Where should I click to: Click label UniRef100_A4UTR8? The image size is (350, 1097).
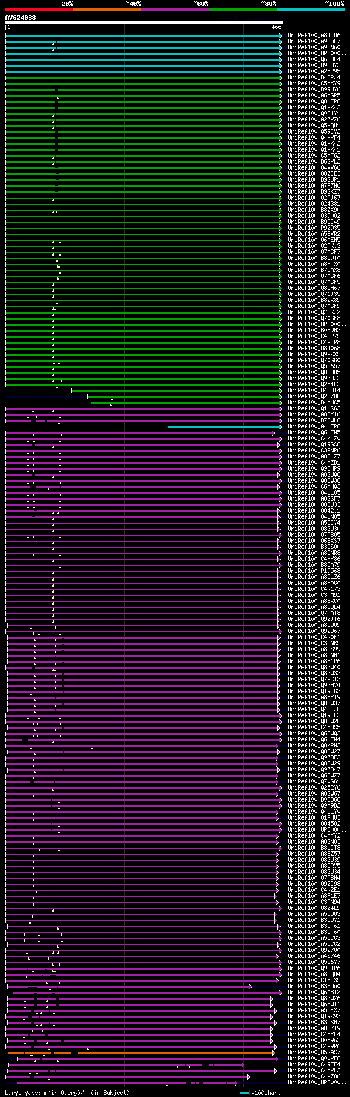(314, 426)
